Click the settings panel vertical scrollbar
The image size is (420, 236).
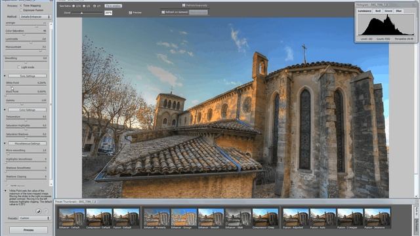(51, 104)
